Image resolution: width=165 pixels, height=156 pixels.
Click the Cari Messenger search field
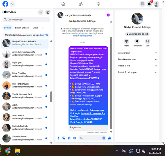26,19
